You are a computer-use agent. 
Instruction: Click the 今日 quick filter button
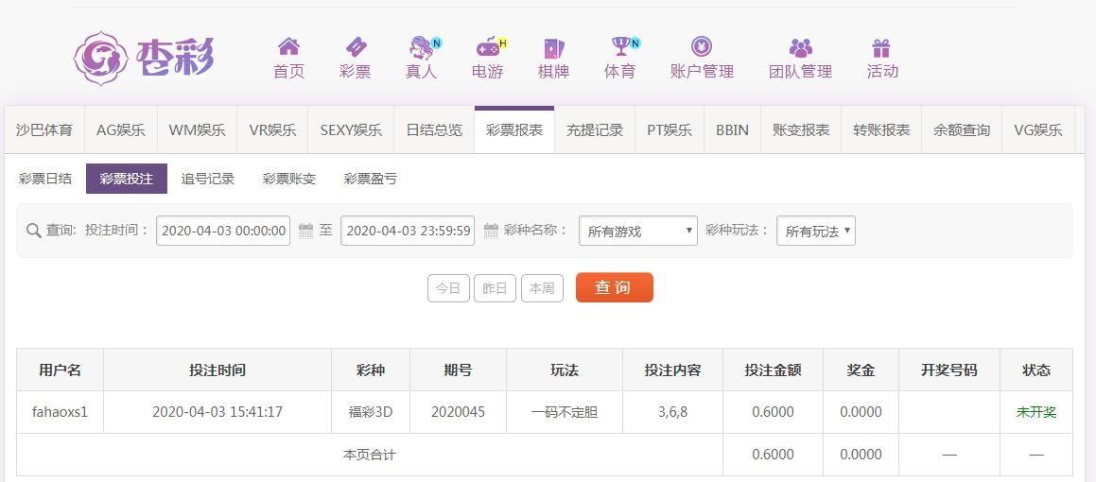pyautogui.click(x=448, y=288)
